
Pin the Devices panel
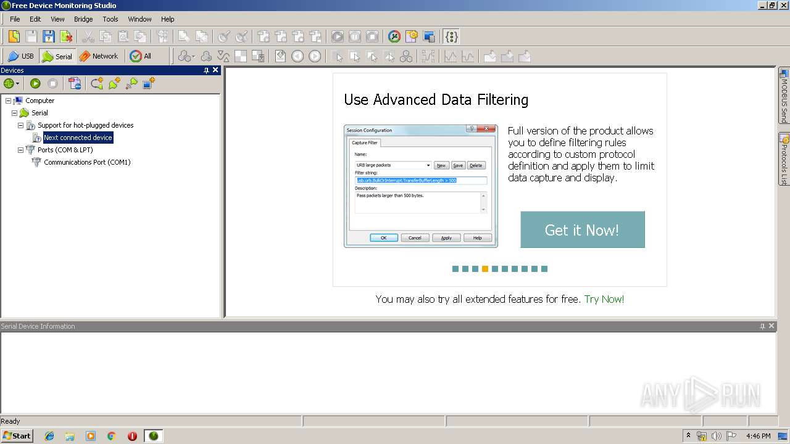click(x=206, y=70)
